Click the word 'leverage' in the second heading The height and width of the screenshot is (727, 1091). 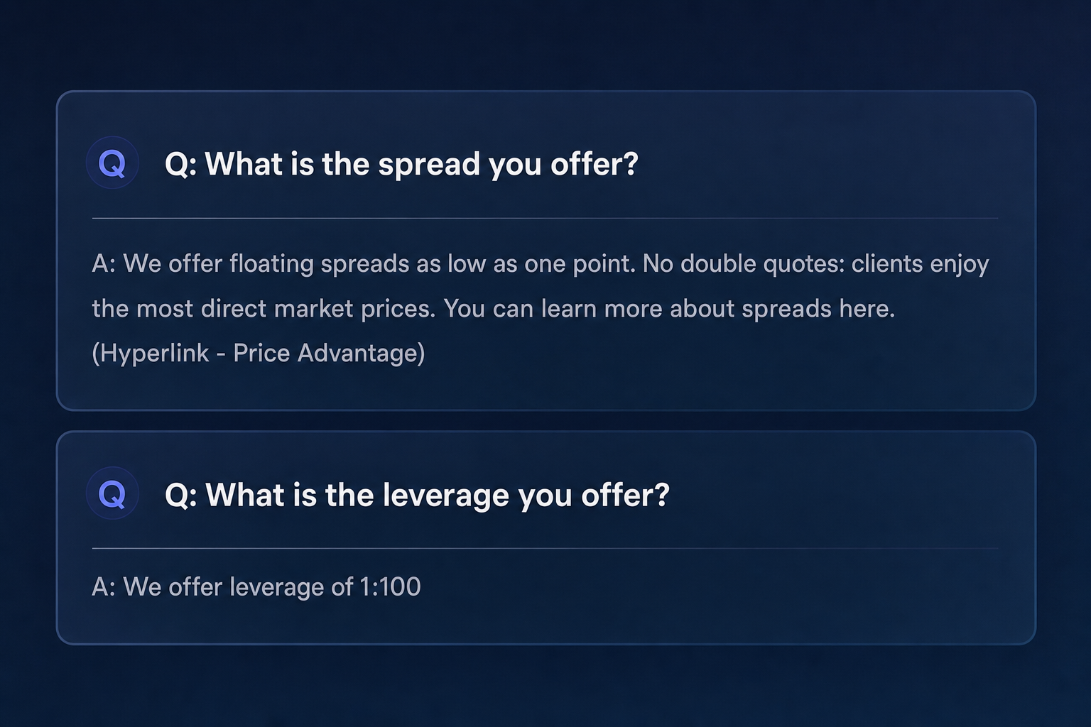coord(445,495)
